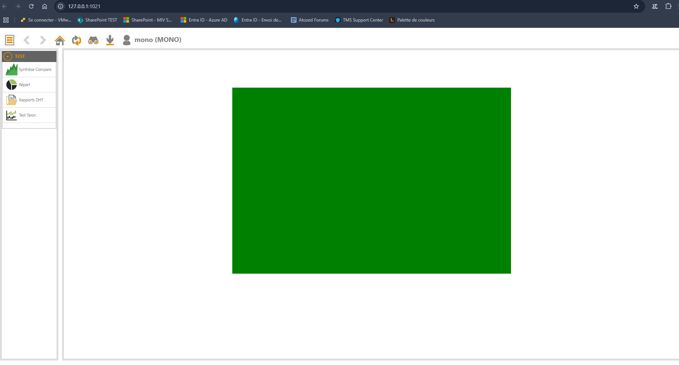Viewport: 679px width, 365px height.
Task: Open the Se connecter - VMw... bookmark
Action: point(46,20)
